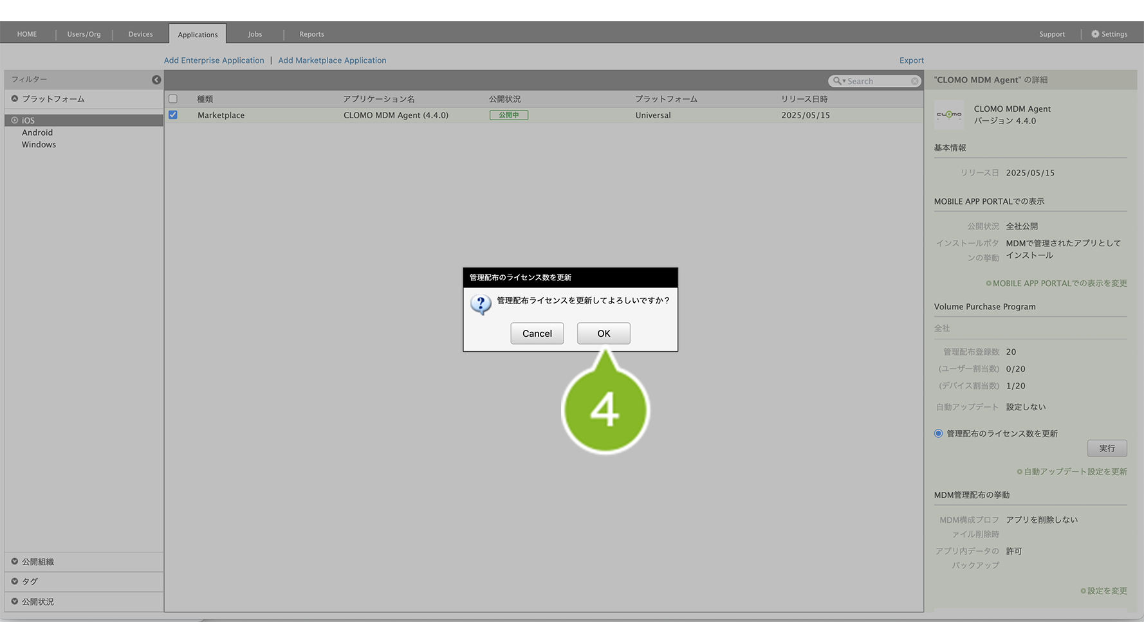Select the license count update radio button
The height and width of the screenshot is (643, 1144).
coord(938,433)
